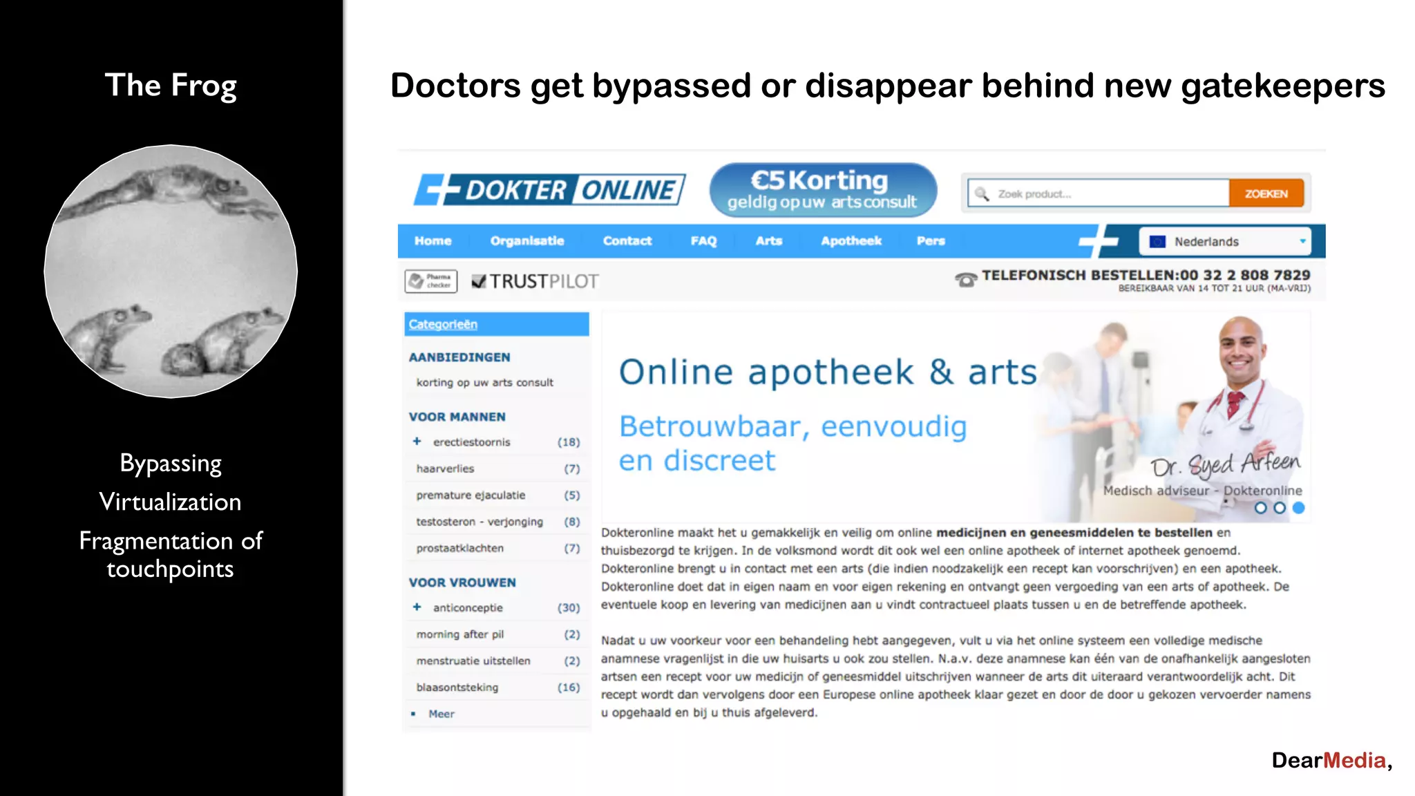1415x796 pixels.
Task: Click the (16) count beside blaasontsteking
Action: pos(569,688)
